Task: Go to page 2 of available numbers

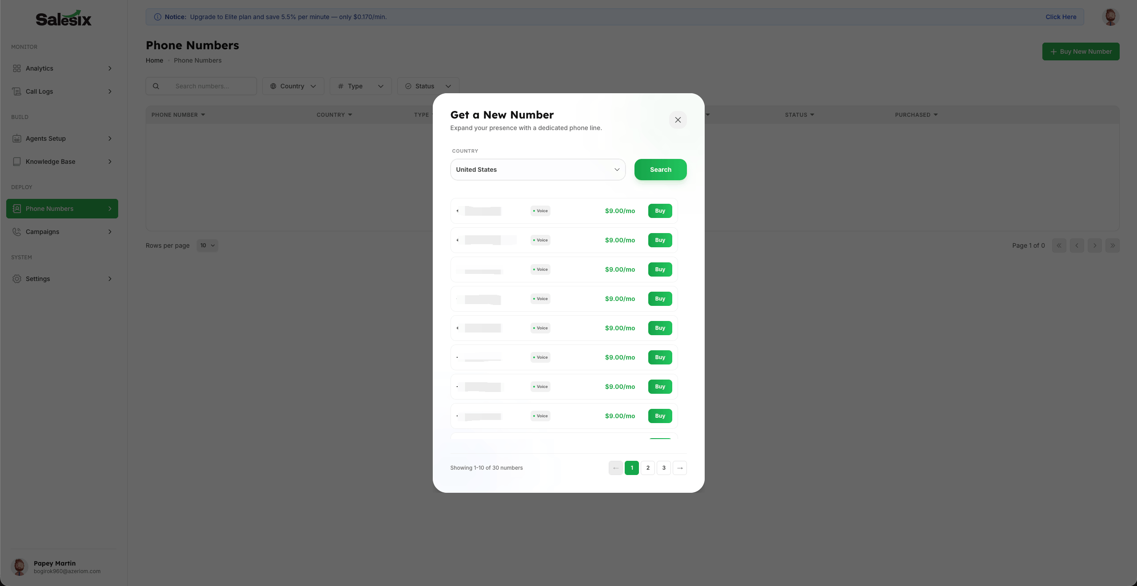Action: 647,467
